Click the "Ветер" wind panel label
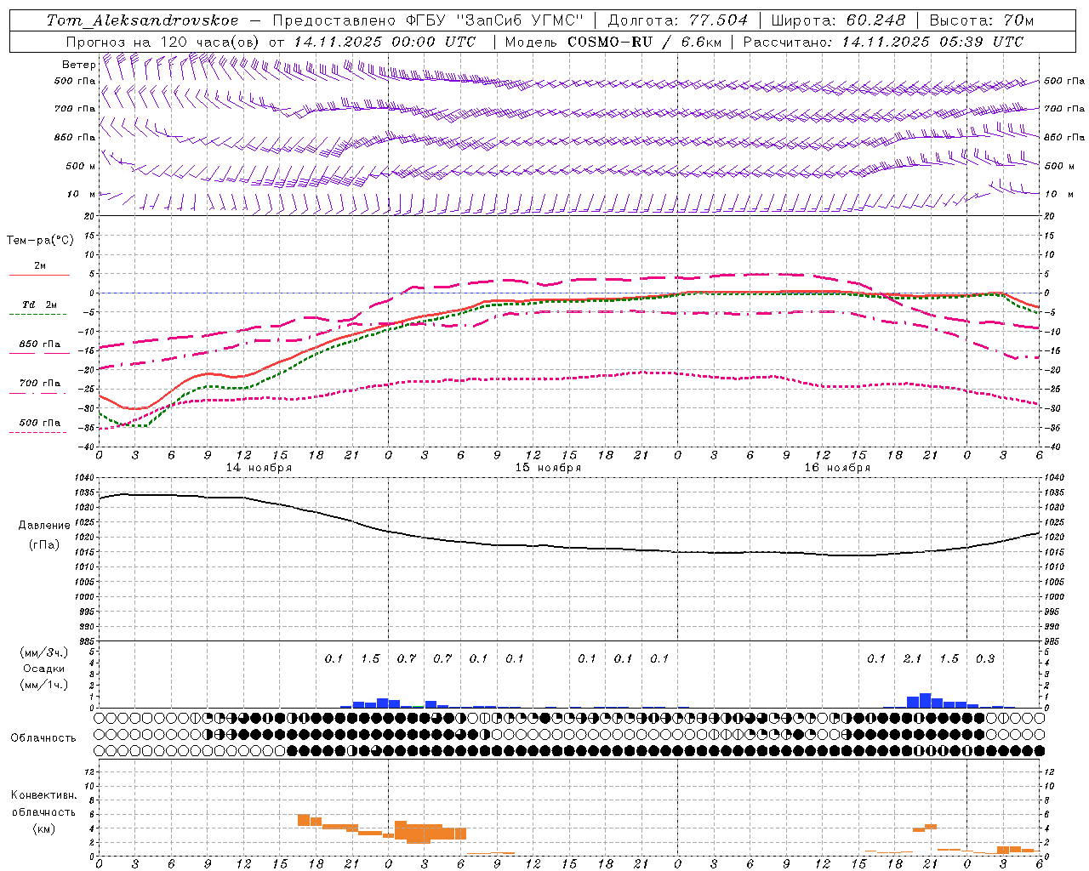1089x871 pixels. pos(79,65)
